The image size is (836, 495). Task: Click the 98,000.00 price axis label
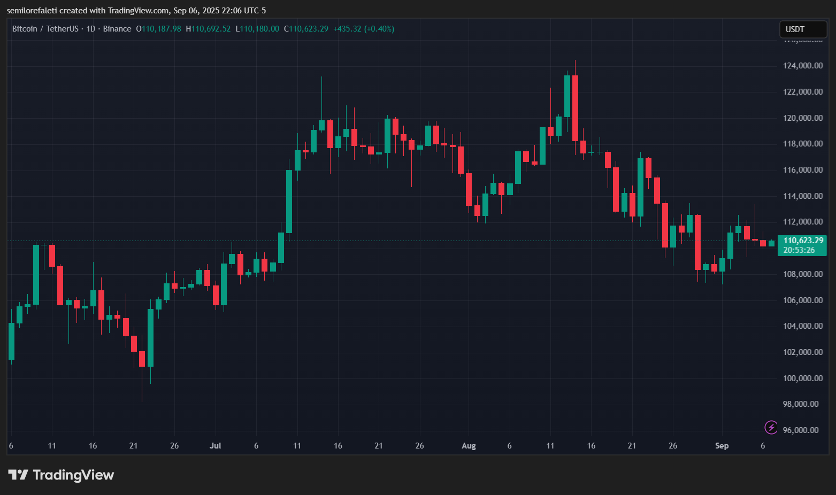(x=801, y=404)
